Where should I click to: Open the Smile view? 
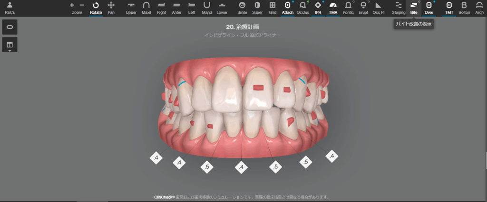(x=242, y=8)
